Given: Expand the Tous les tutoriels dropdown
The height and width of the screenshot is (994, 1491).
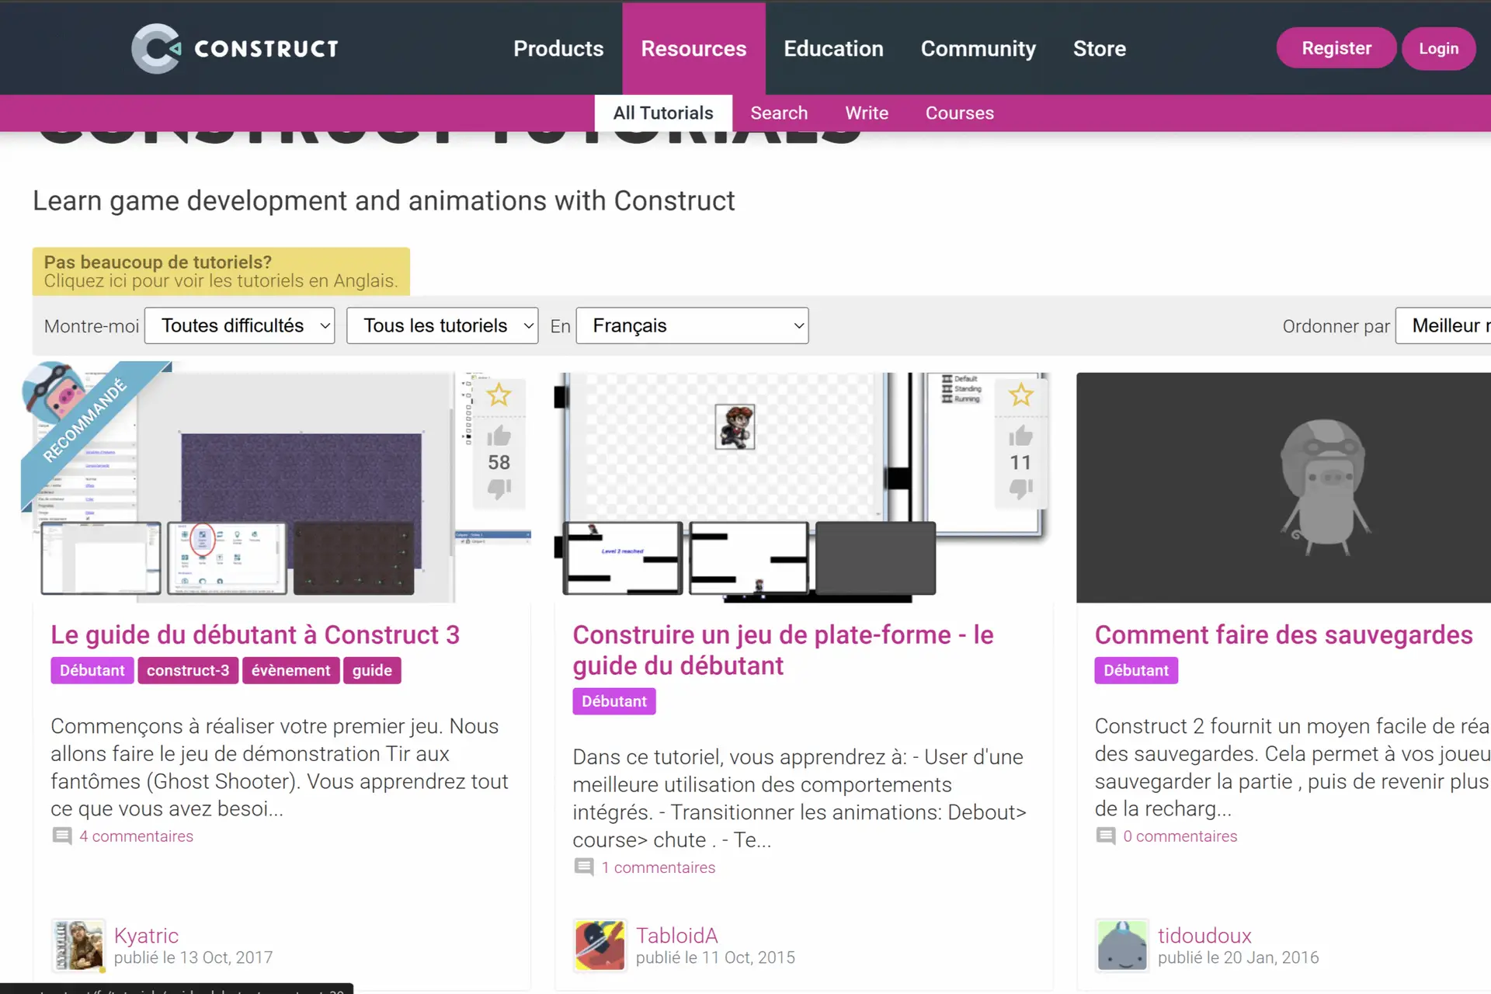Looking at the screenshot, I should (x=442, y=326).
